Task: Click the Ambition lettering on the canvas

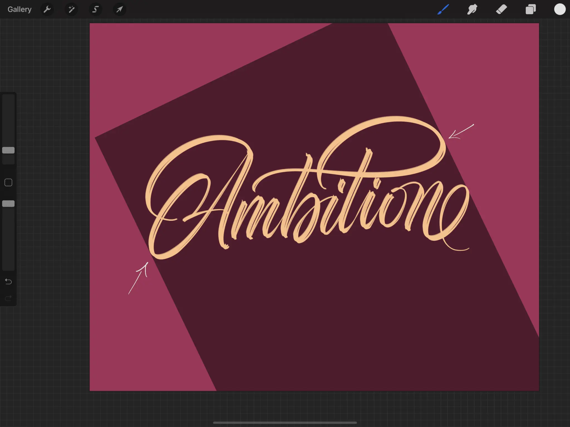Action: coord(308,188)
